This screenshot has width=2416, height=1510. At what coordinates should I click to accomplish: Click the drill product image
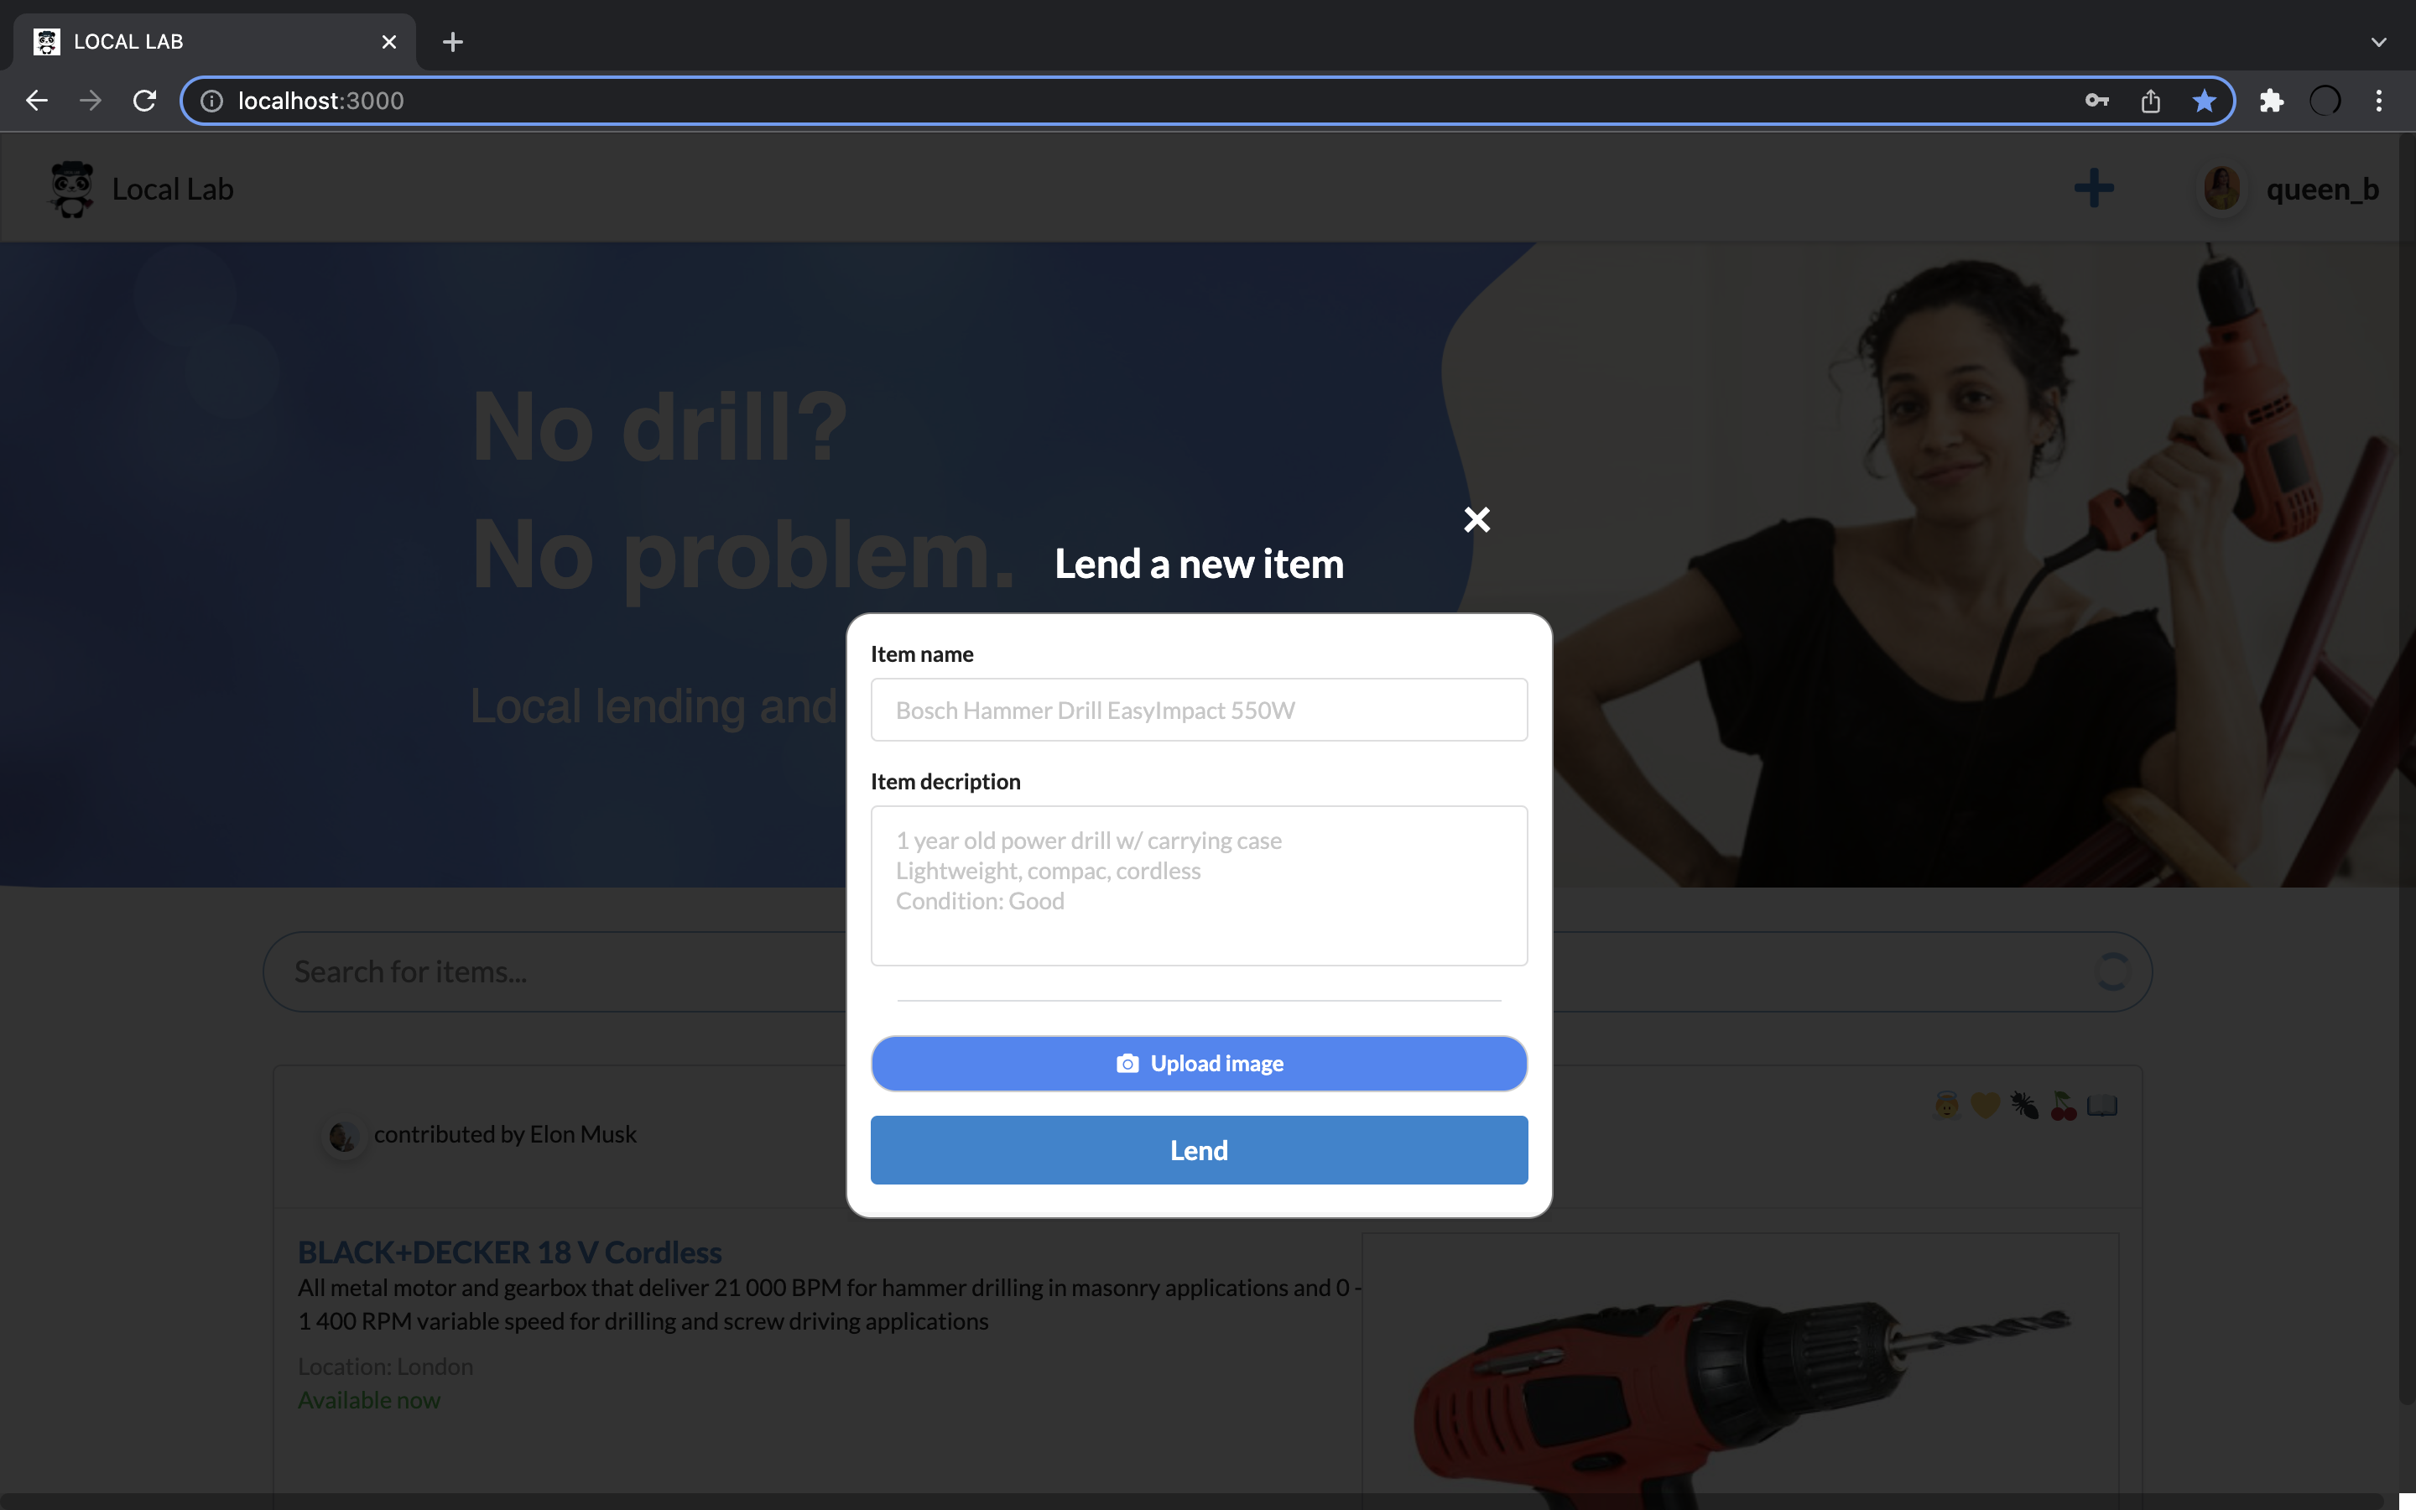(x=1740, y=1370)
